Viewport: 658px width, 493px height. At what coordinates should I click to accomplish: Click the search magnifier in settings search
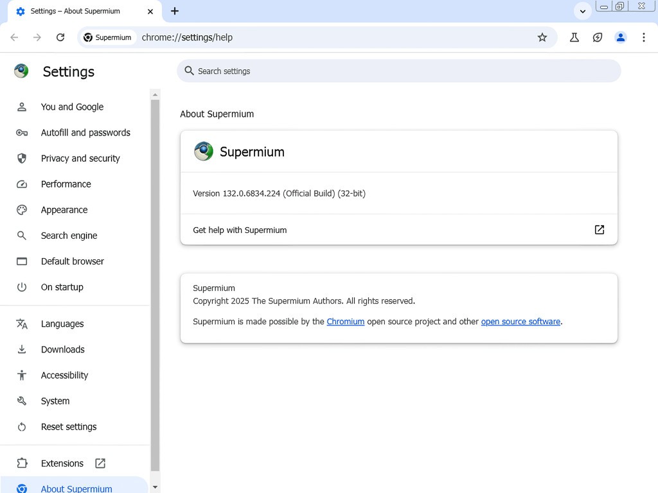click(190, 71)
